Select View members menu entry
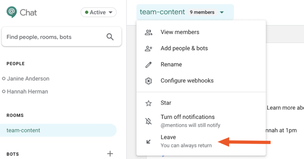This screenshot has width=304, height=159. (x=201, y=32)
